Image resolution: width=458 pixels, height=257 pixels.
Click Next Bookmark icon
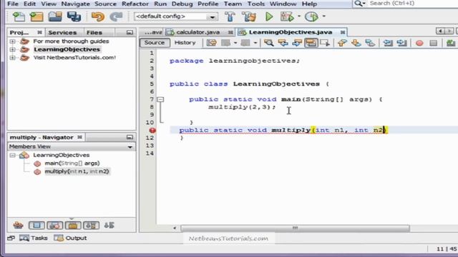356,43
